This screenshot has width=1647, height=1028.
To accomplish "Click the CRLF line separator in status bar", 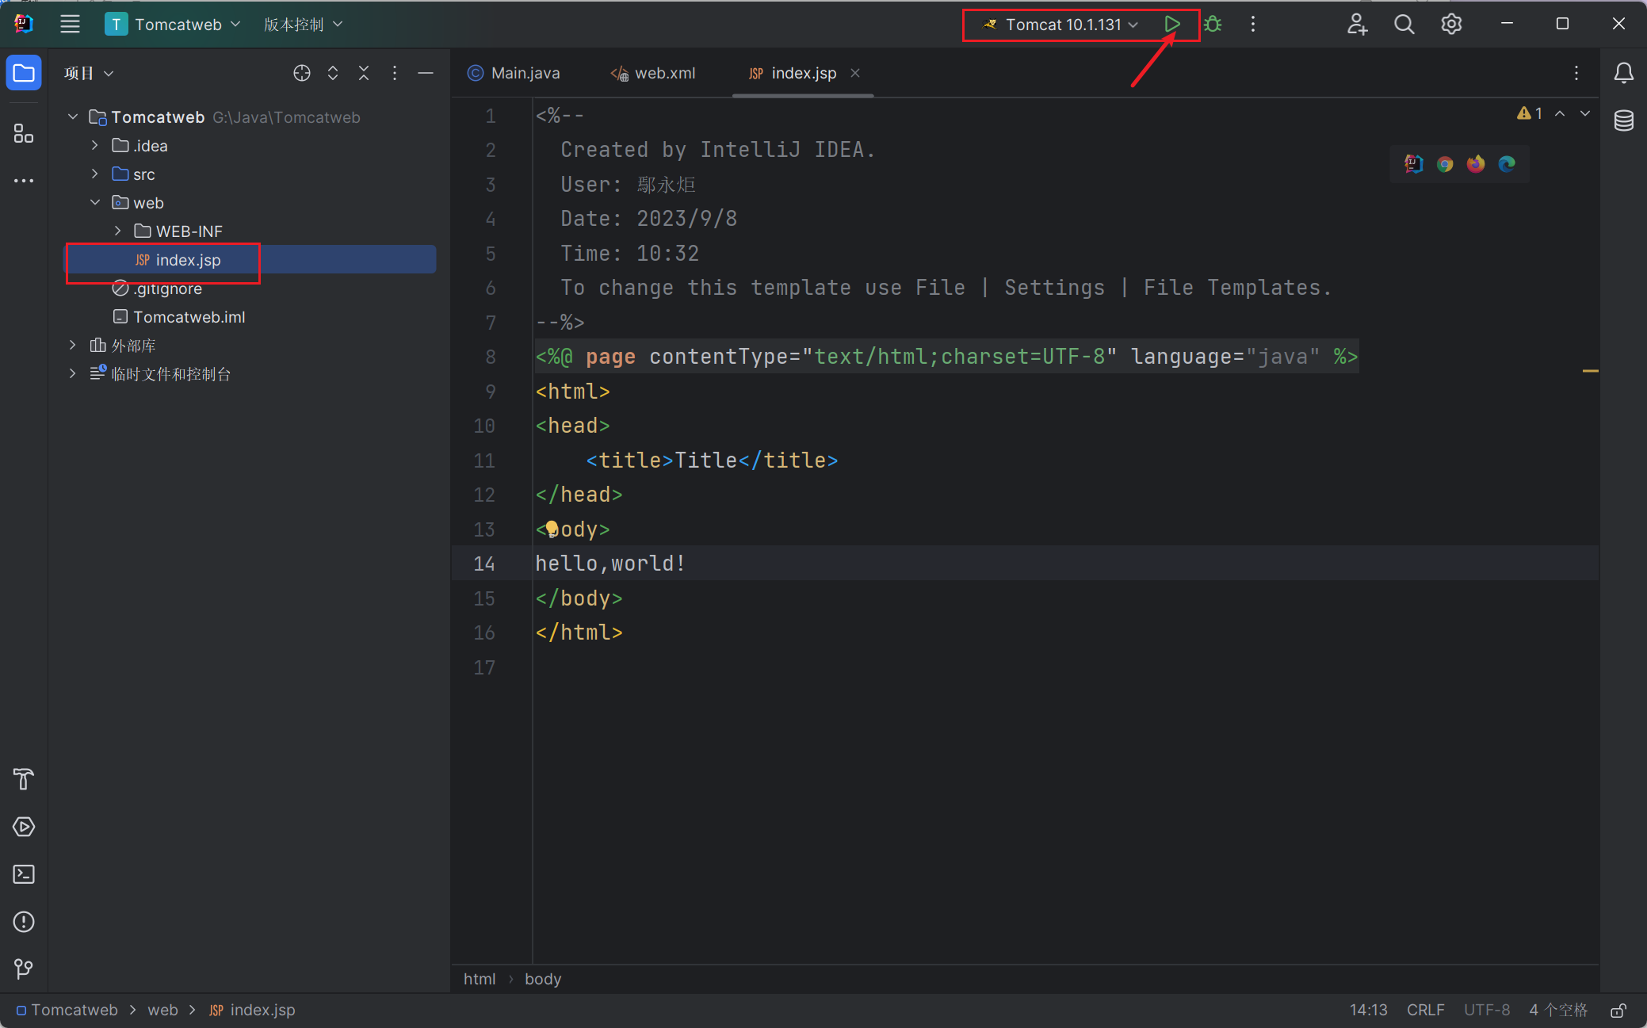I will (x=1425, y=1010).
